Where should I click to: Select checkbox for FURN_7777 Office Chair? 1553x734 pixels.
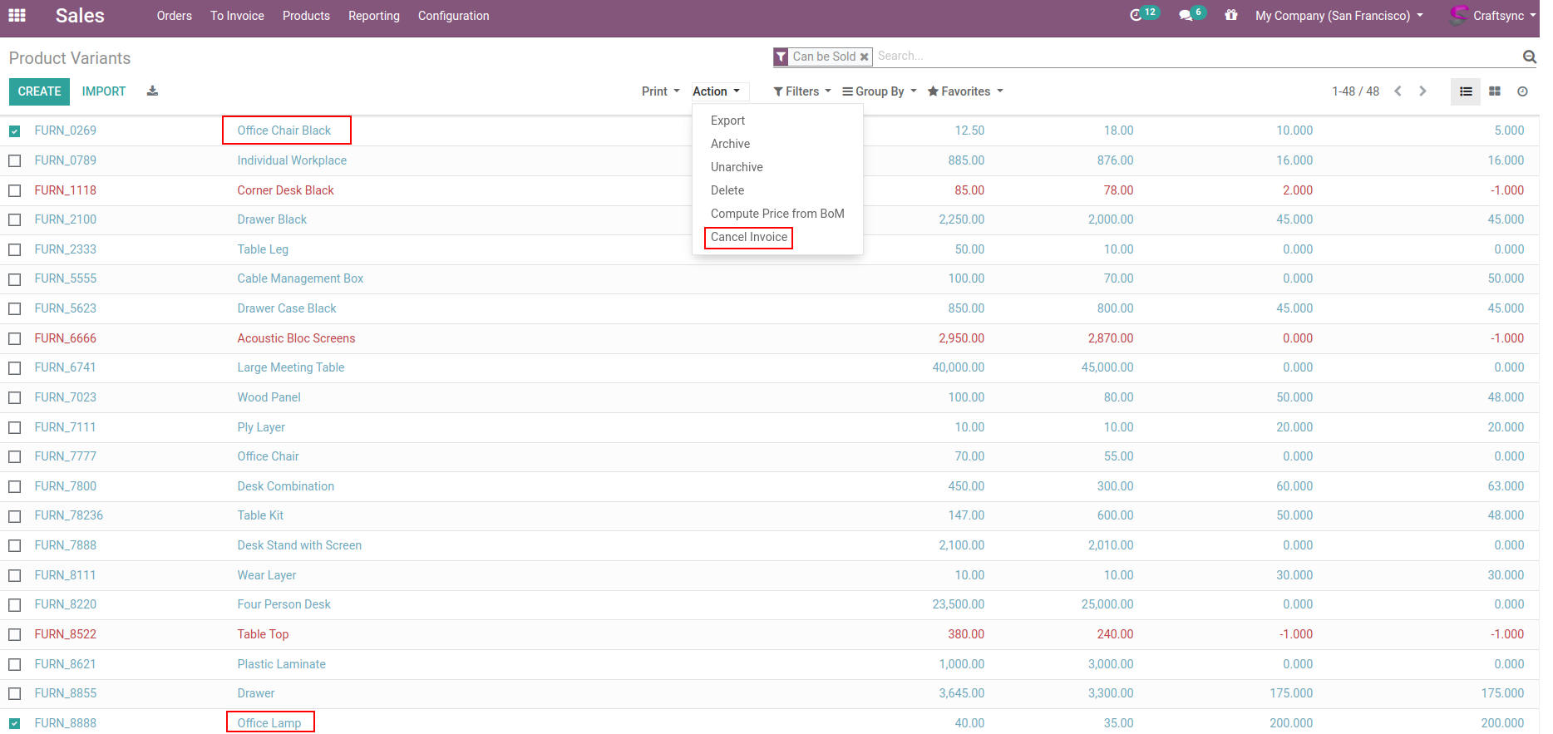point(15,457)
